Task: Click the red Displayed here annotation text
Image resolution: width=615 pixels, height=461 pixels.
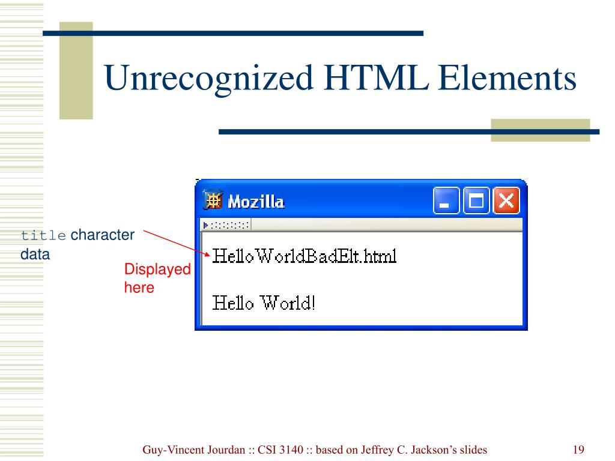Action: [x=157, y=278]
